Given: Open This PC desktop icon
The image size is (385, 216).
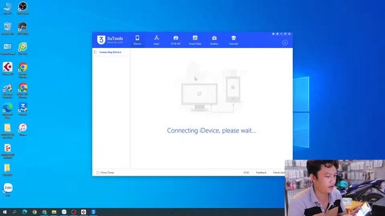Looking at the screenshot, I should click(x=8, y=8).
